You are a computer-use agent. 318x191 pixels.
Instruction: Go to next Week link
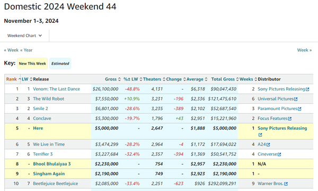(x=304, y=50)
